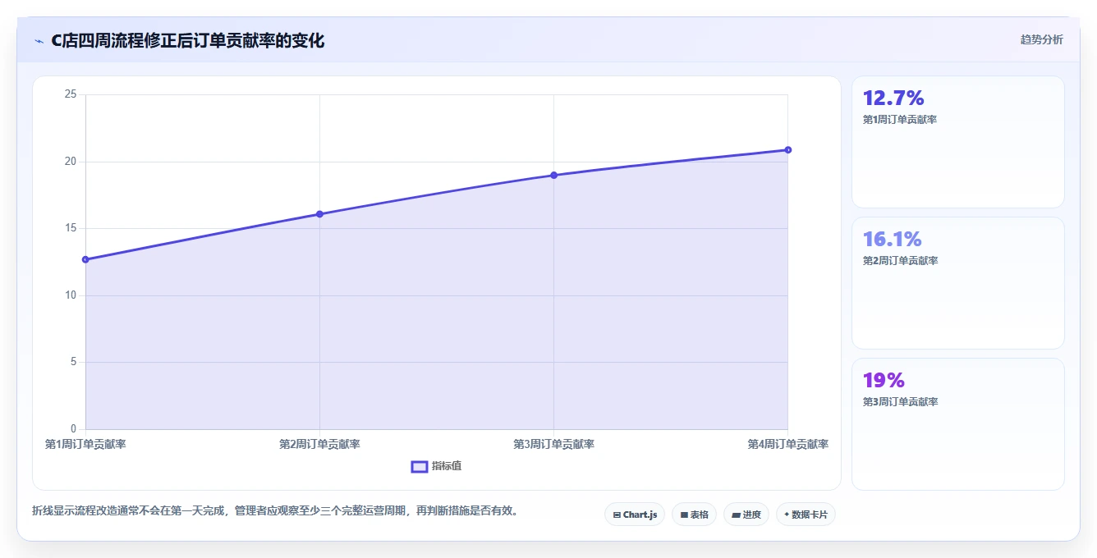Click the 第3周订单贡献率 card label

(900, 402)
